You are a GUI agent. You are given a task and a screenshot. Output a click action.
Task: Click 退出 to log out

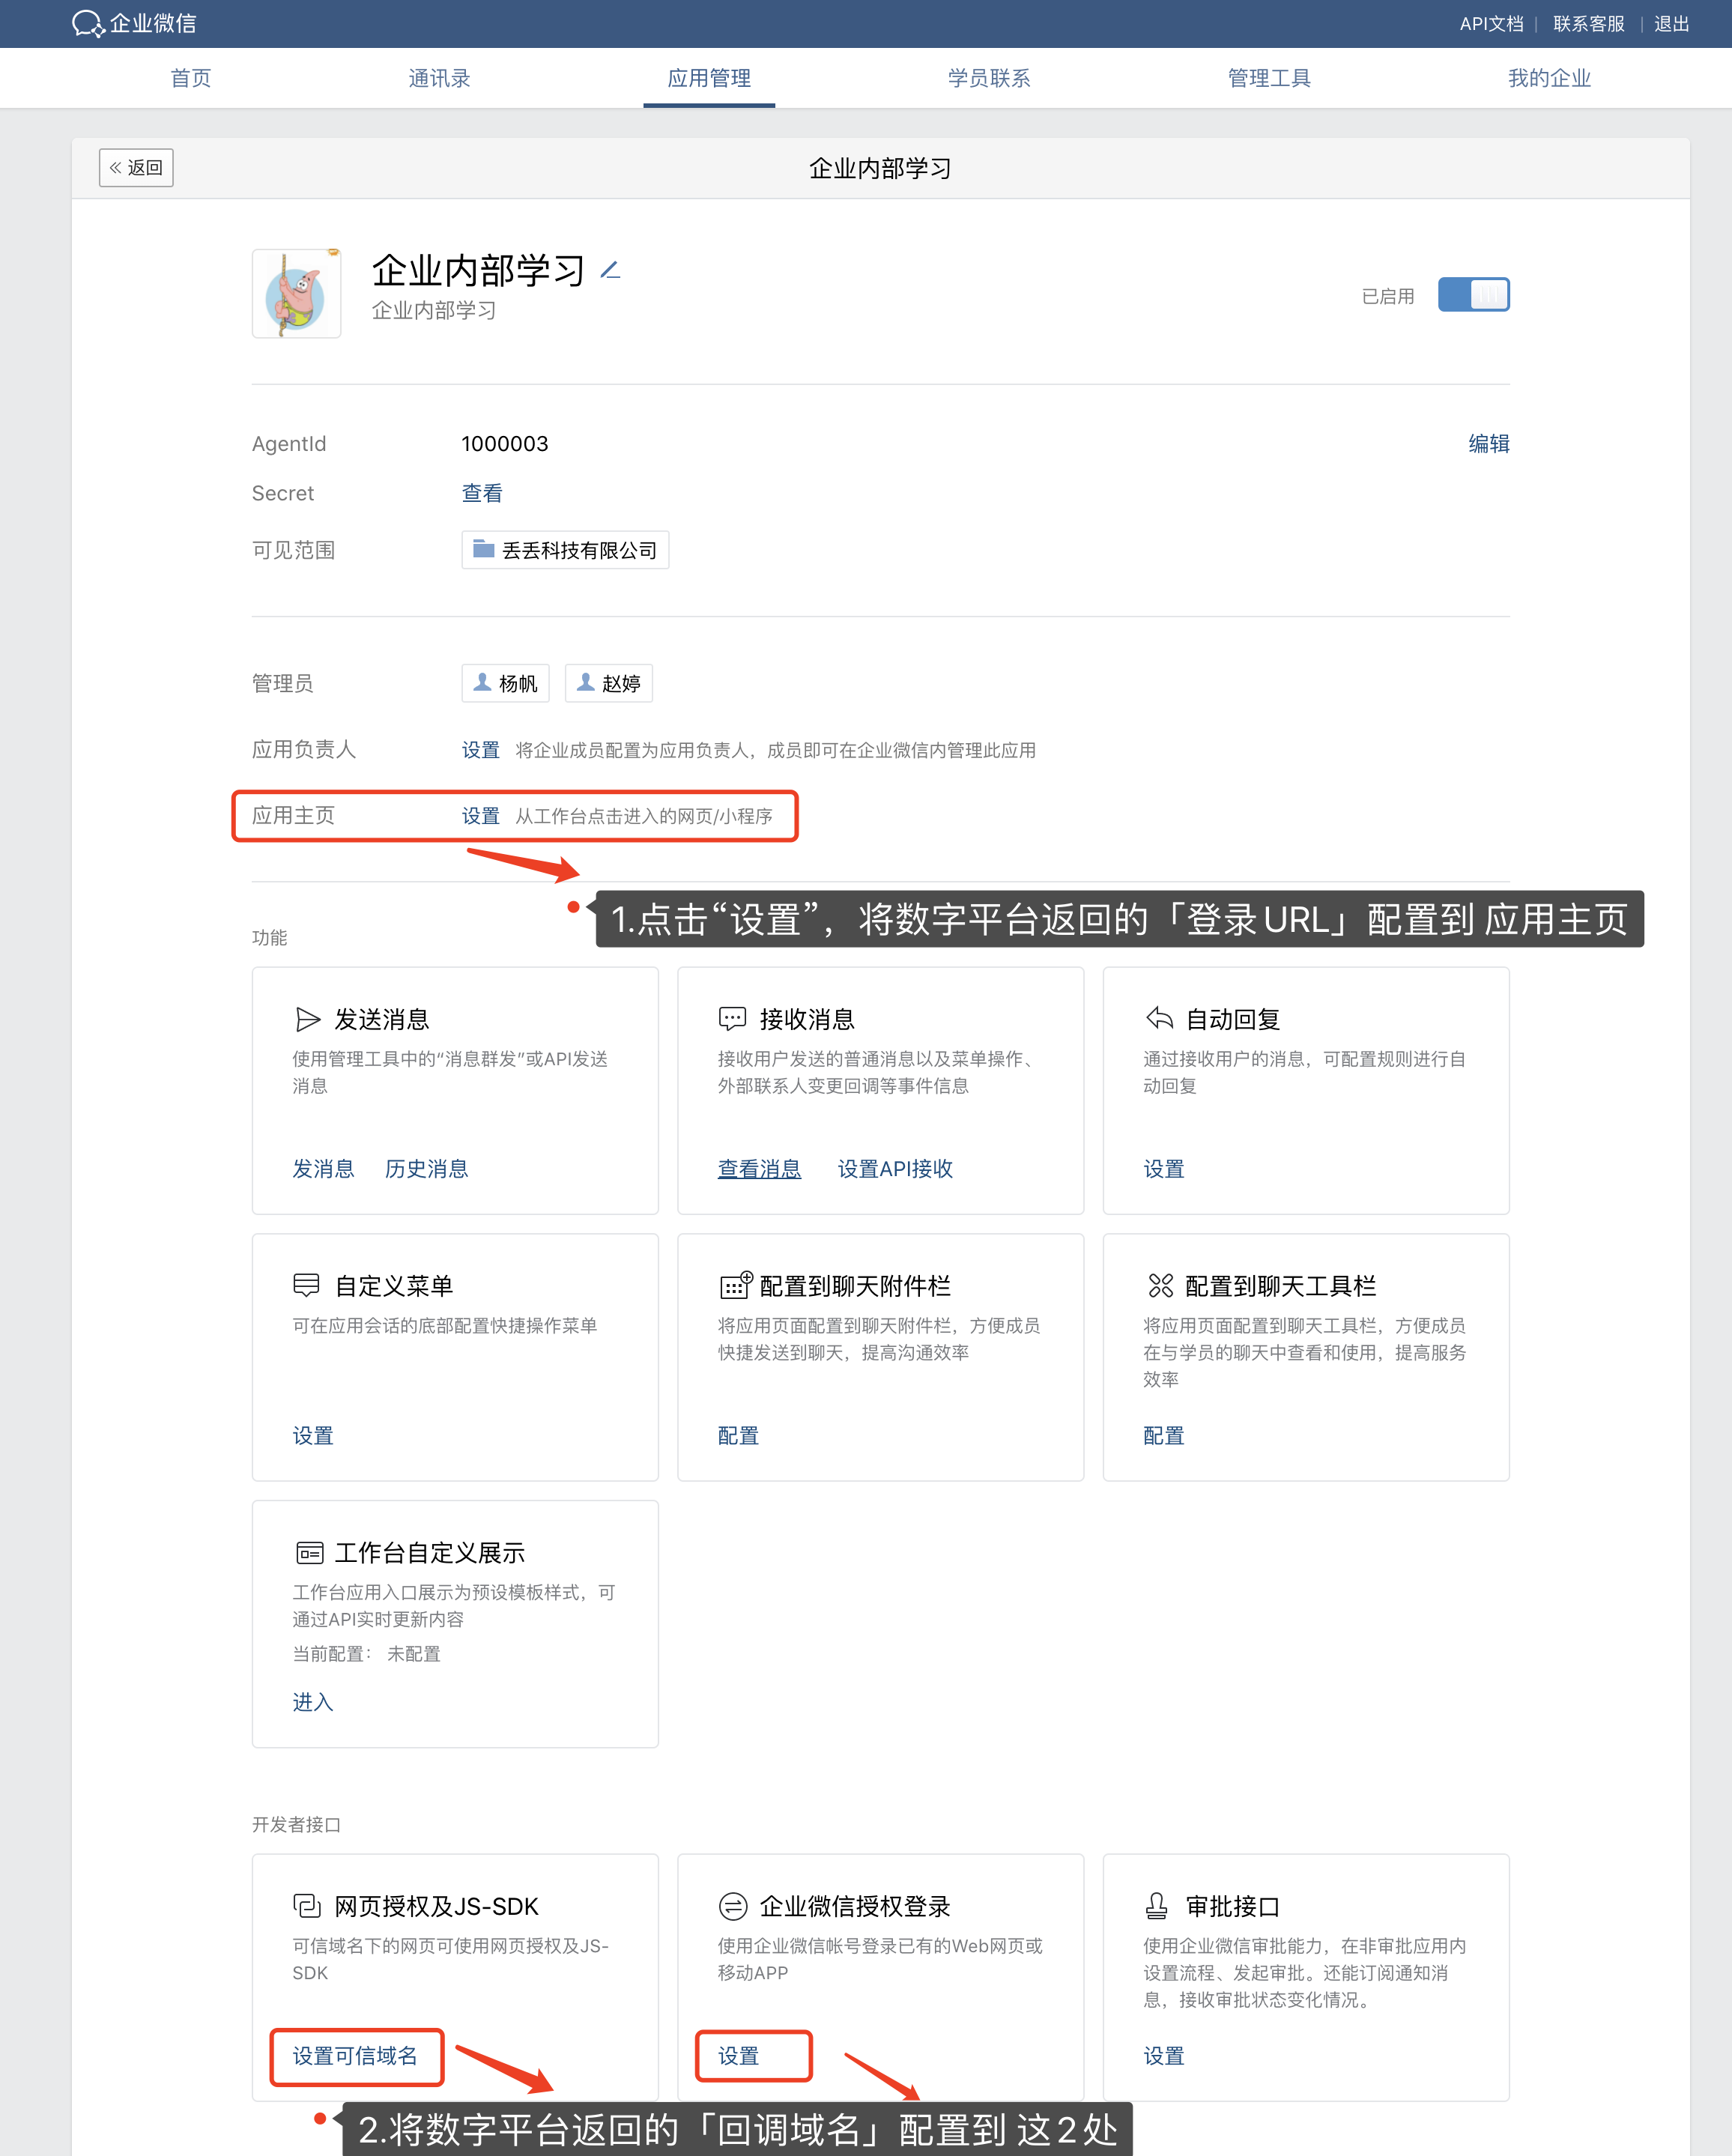(x=1671, y=24)
